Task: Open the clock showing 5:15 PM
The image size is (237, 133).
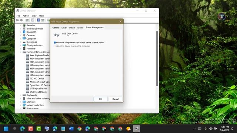Action: (x=225, y=129)
